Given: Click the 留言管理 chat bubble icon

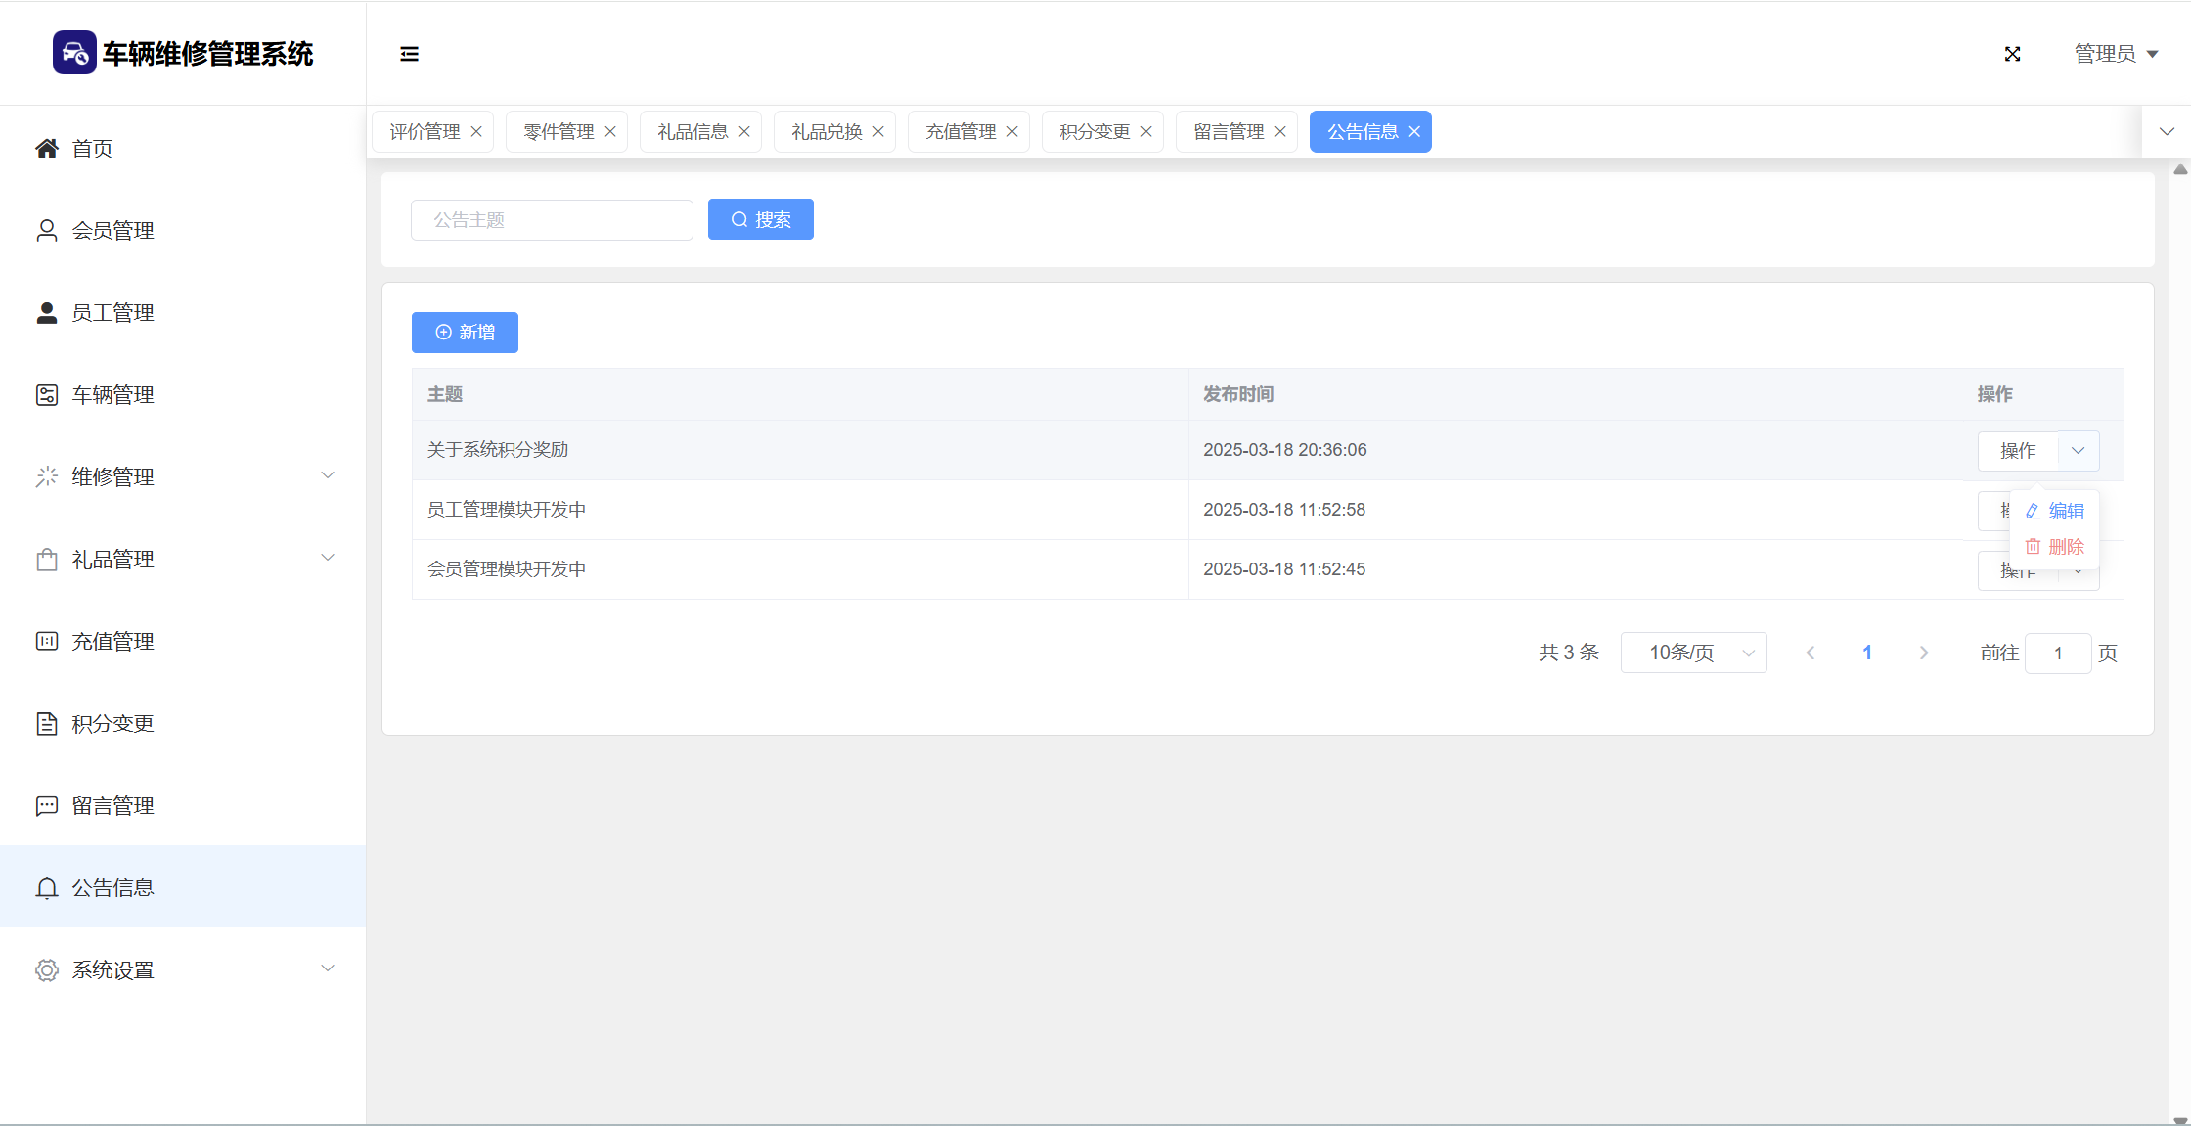Looking at the screenshot, I should click(46, 806).
